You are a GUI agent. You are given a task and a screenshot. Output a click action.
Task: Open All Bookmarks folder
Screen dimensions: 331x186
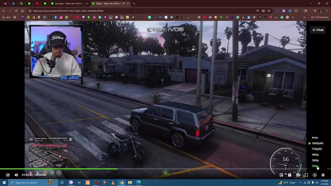pyautogui.click(x=320, y=17)
